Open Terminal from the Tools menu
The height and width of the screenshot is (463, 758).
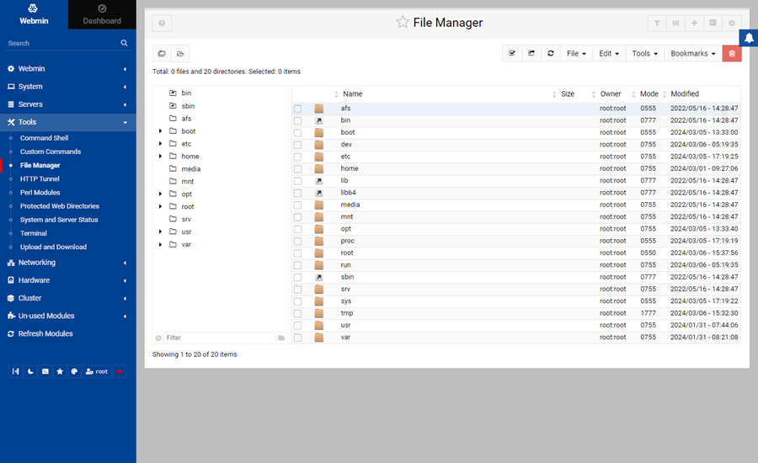click(x=32, y=233)
